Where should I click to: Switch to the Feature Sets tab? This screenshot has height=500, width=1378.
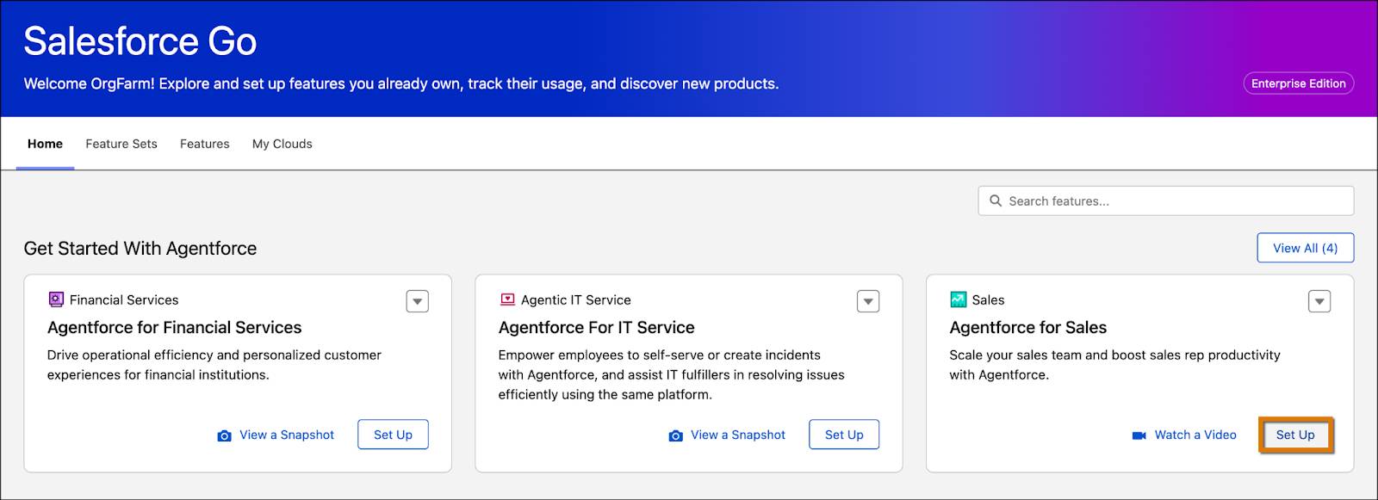121,144
